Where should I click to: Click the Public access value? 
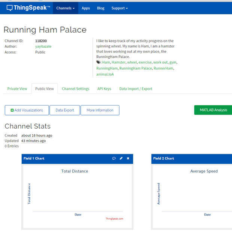click(40, 52)
